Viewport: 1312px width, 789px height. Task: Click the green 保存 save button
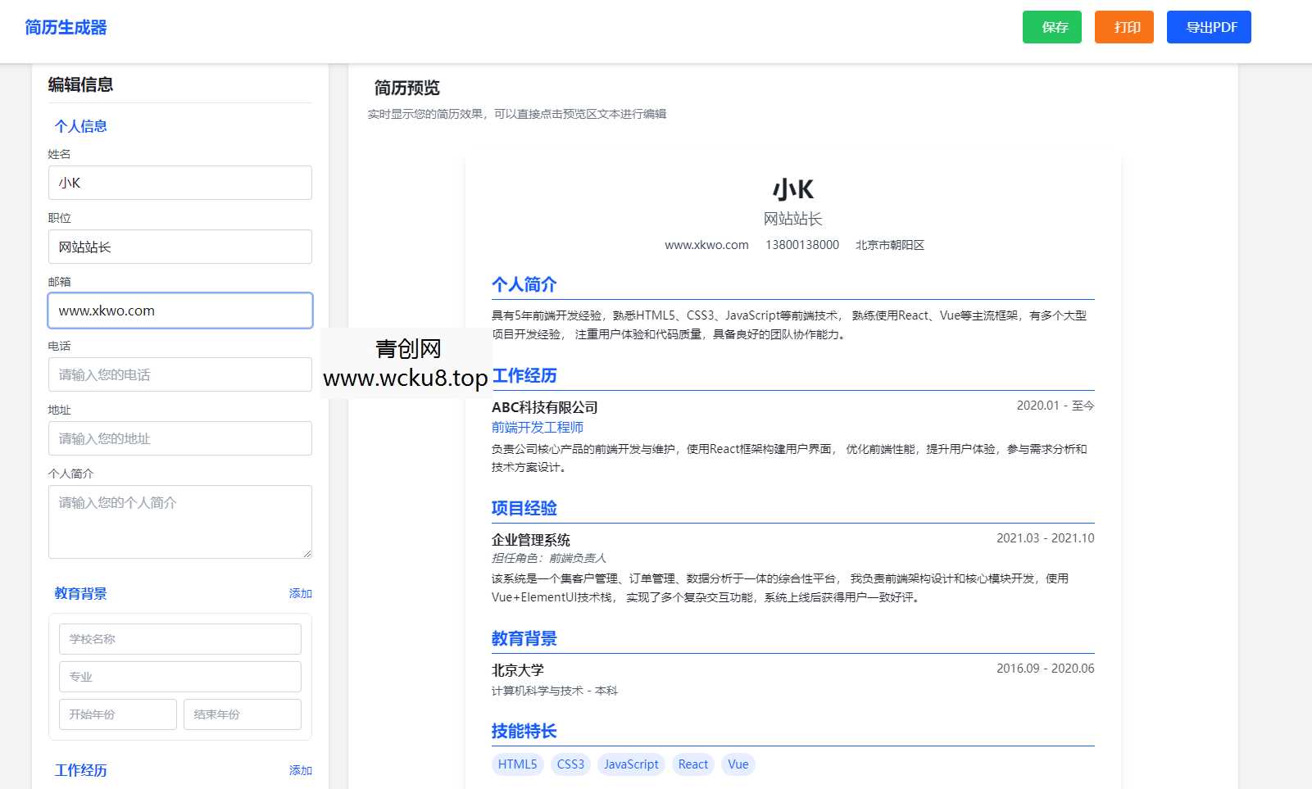click(1052, 27)
